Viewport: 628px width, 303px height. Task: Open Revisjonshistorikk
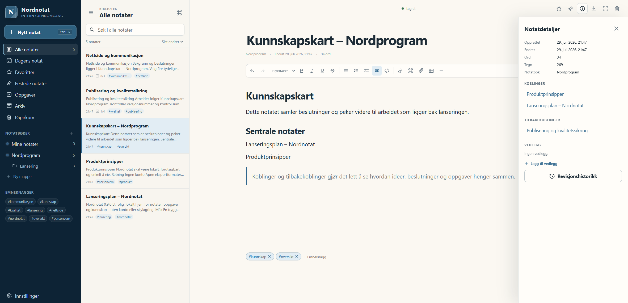coord(573,176)
